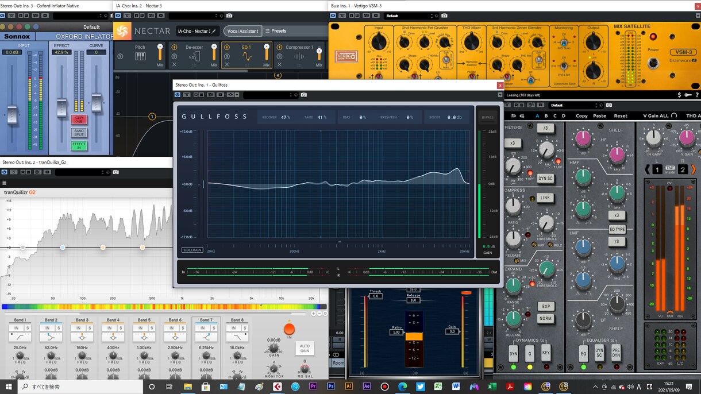Click the snapshot camera icon in Gullfoss header
701x394 pixels.
point(304,95)
